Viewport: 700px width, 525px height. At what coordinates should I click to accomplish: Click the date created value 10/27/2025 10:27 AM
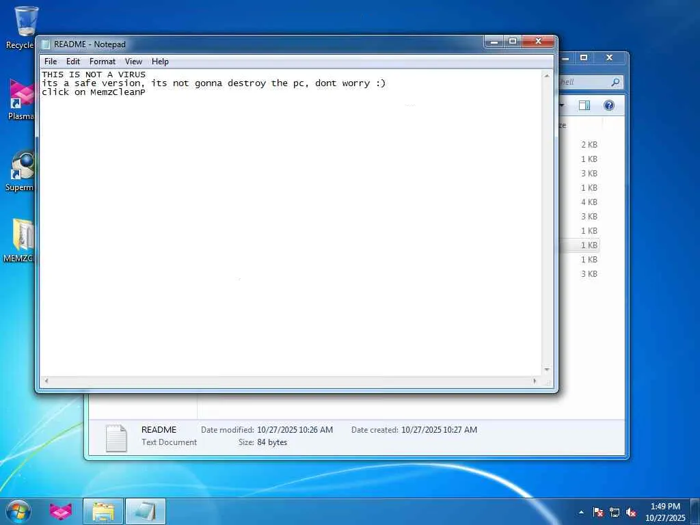[439, 430]
